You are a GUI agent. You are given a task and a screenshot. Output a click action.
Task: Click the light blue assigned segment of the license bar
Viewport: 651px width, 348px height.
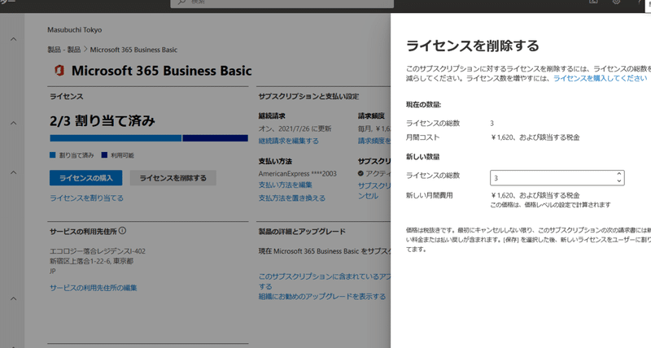tap(116, 138)
